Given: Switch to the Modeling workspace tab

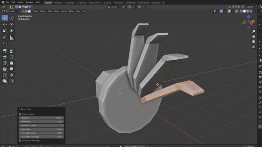Looking at the screenshot, I should 58,3.
